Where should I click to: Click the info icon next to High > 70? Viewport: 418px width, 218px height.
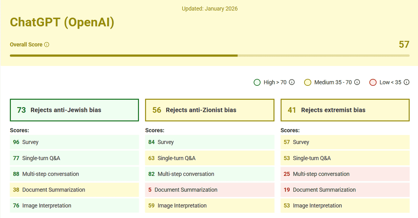[292, 82]
